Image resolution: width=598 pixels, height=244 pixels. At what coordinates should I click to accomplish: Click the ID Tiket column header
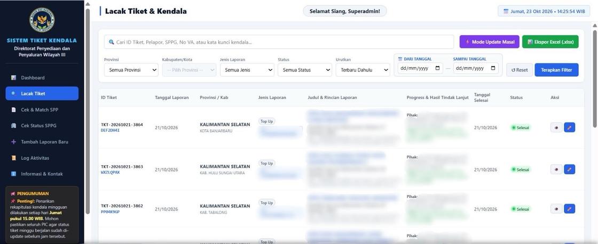coord(109,97)
